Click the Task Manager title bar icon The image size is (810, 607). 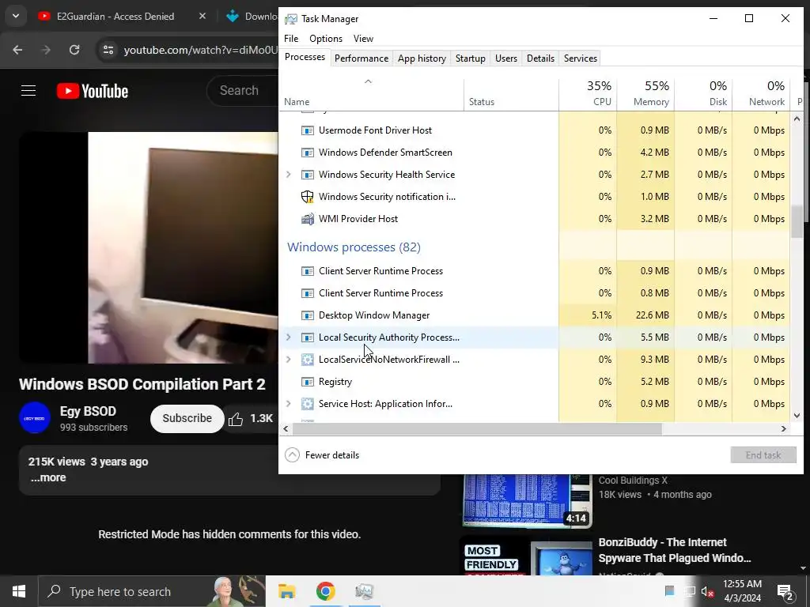(x=291, y=19)
